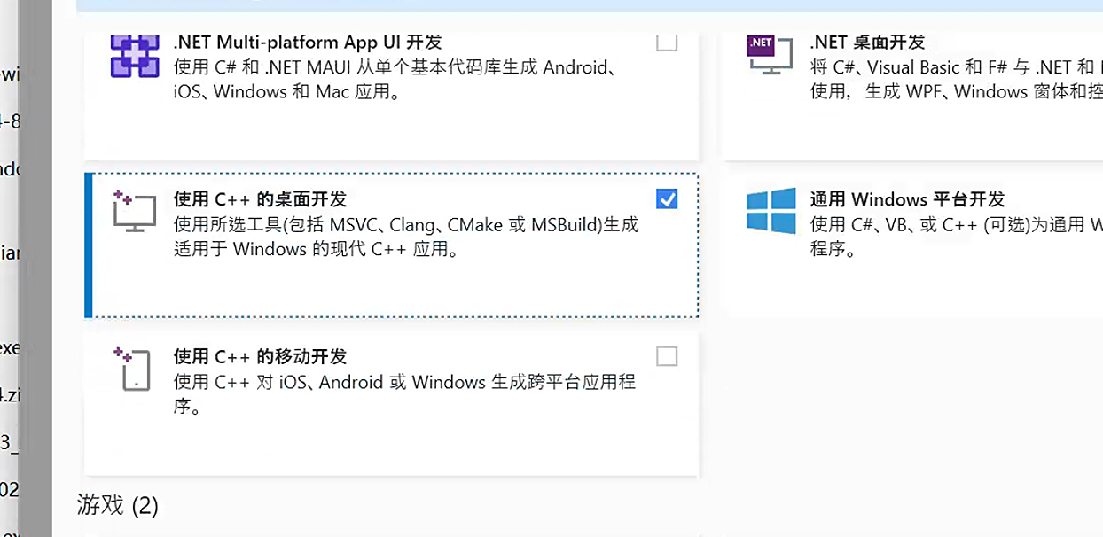Click the iOS, Android 或 Windows description text
Screen dimensions: 1103x537
click(x=404, y=394)
